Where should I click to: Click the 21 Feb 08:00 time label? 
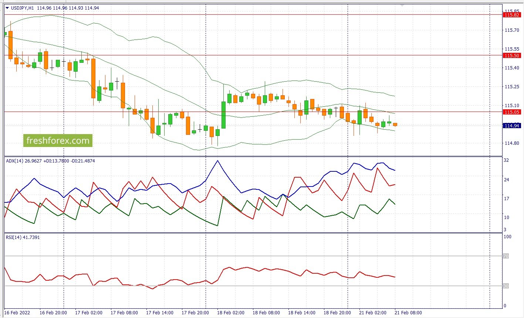pyautogui.click(x=408, y=313)
